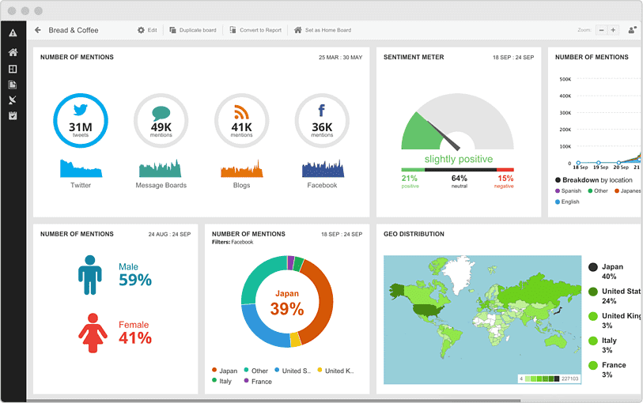This screenshot has height=403, width=643.
Task: Click Set as Home Board
Action: coord(323,30)
